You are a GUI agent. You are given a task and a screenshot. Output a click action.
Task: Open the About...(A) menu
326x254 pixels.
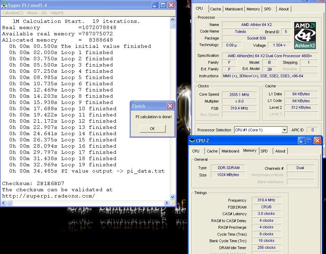37,13
